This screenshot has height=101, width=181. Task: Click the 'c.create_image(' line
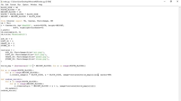[x=61, y=75]
